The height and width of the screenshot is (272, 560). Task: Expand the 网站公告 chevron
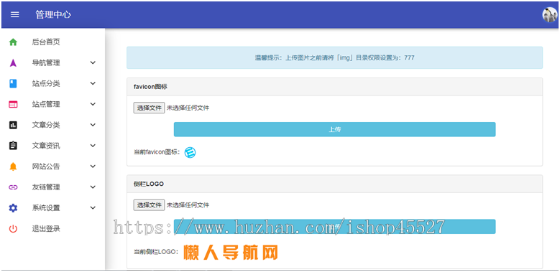(x=93, y=167)
